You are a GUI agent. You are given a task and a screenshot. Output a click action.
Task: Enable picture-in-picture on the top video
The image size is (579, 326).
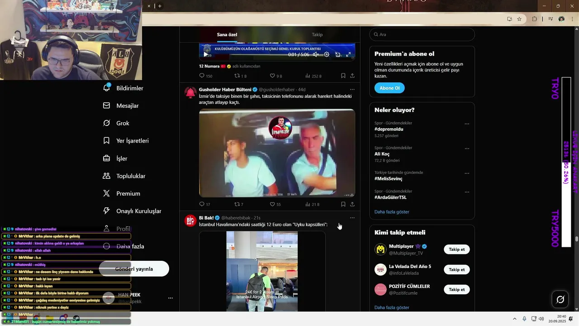(337, 54)
